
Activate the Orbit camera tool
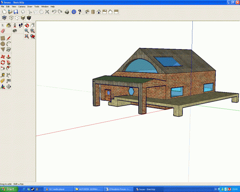coord(26,25)
